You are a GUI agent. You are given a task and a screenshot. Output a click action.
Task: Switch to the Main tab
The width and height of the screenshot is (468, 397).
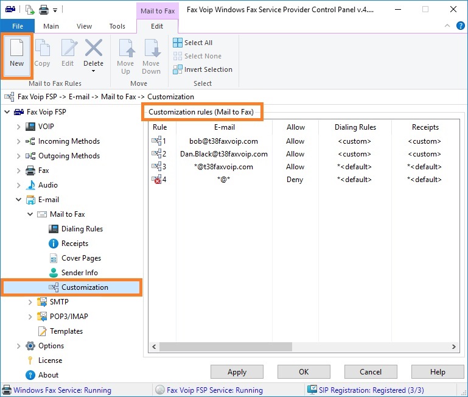[x=51, y=26]
